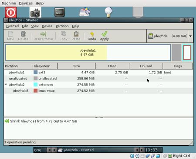
Task: Click right arrow beside the clock
Action: [142, 150]
